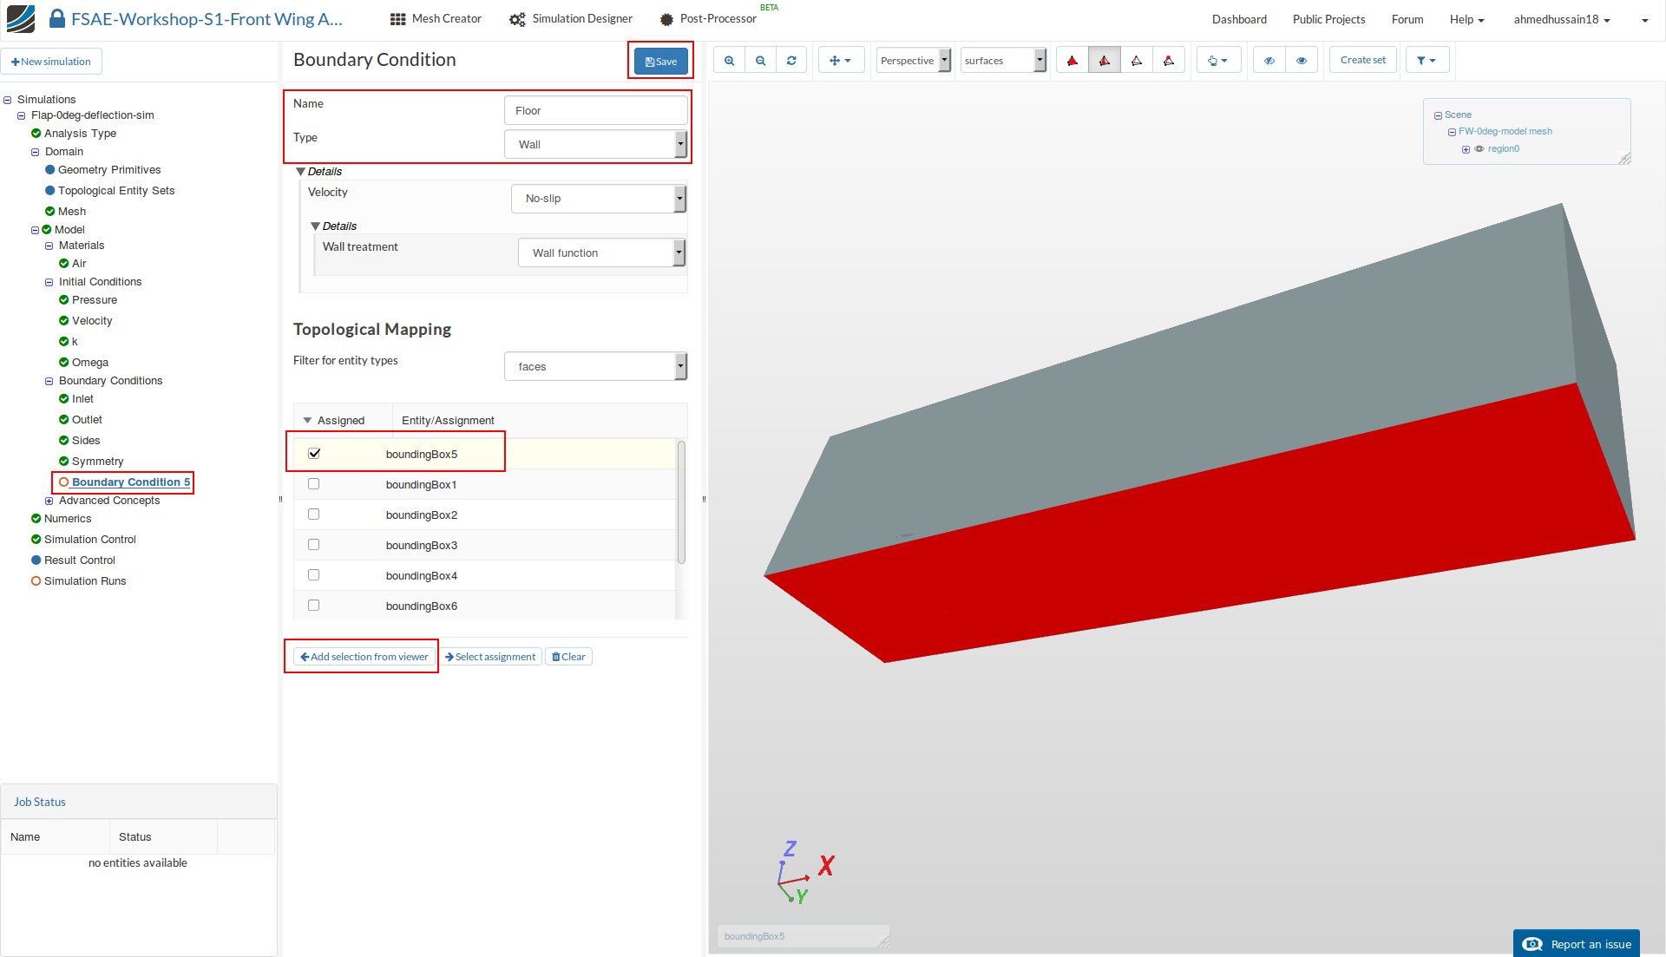Reset the view with refresh icon
Screen dimensions: 1666x957
(x=791, y=61)
